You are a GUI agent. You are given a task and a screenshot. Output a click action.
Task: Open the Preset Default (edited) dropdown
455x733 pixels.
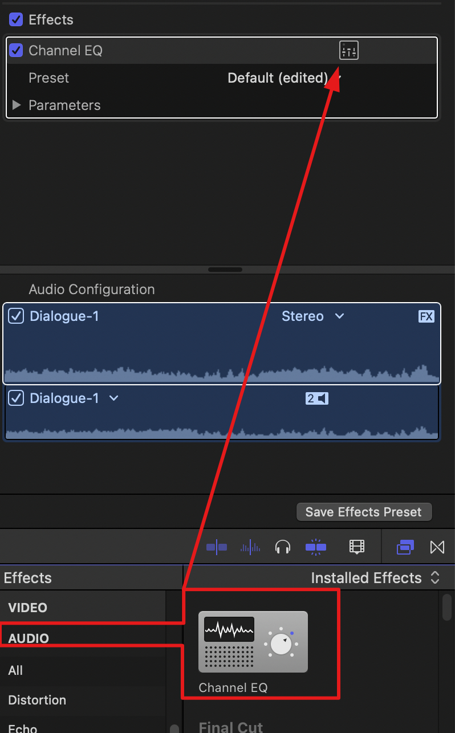tap(284, 78)
